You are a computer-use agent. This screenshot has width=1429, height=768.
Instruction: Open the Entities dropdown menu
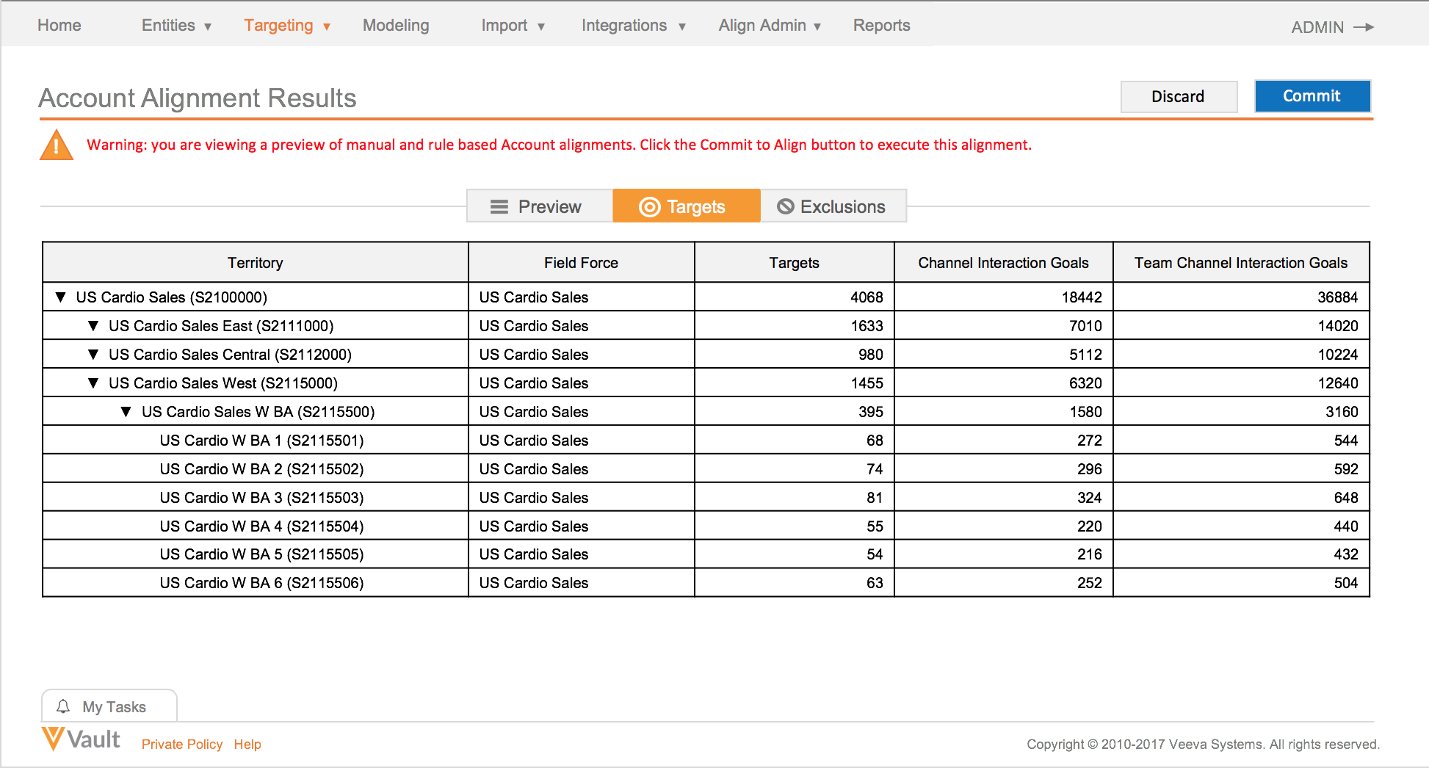(176, 26)
